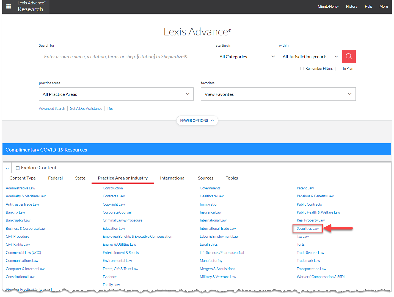Screen dimensions: 394x297
Task: Click in the main search input field
Action: [x=128, y=57]
